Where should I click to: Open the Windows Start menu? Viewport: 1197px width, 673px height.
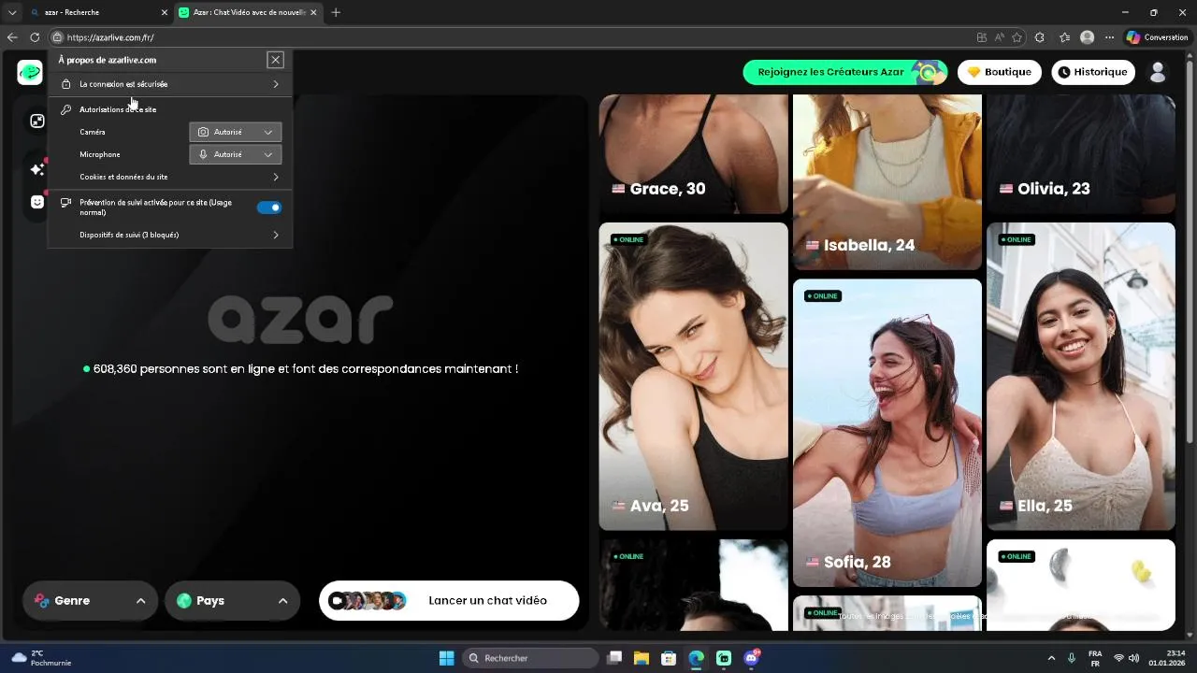coord(447,658)
